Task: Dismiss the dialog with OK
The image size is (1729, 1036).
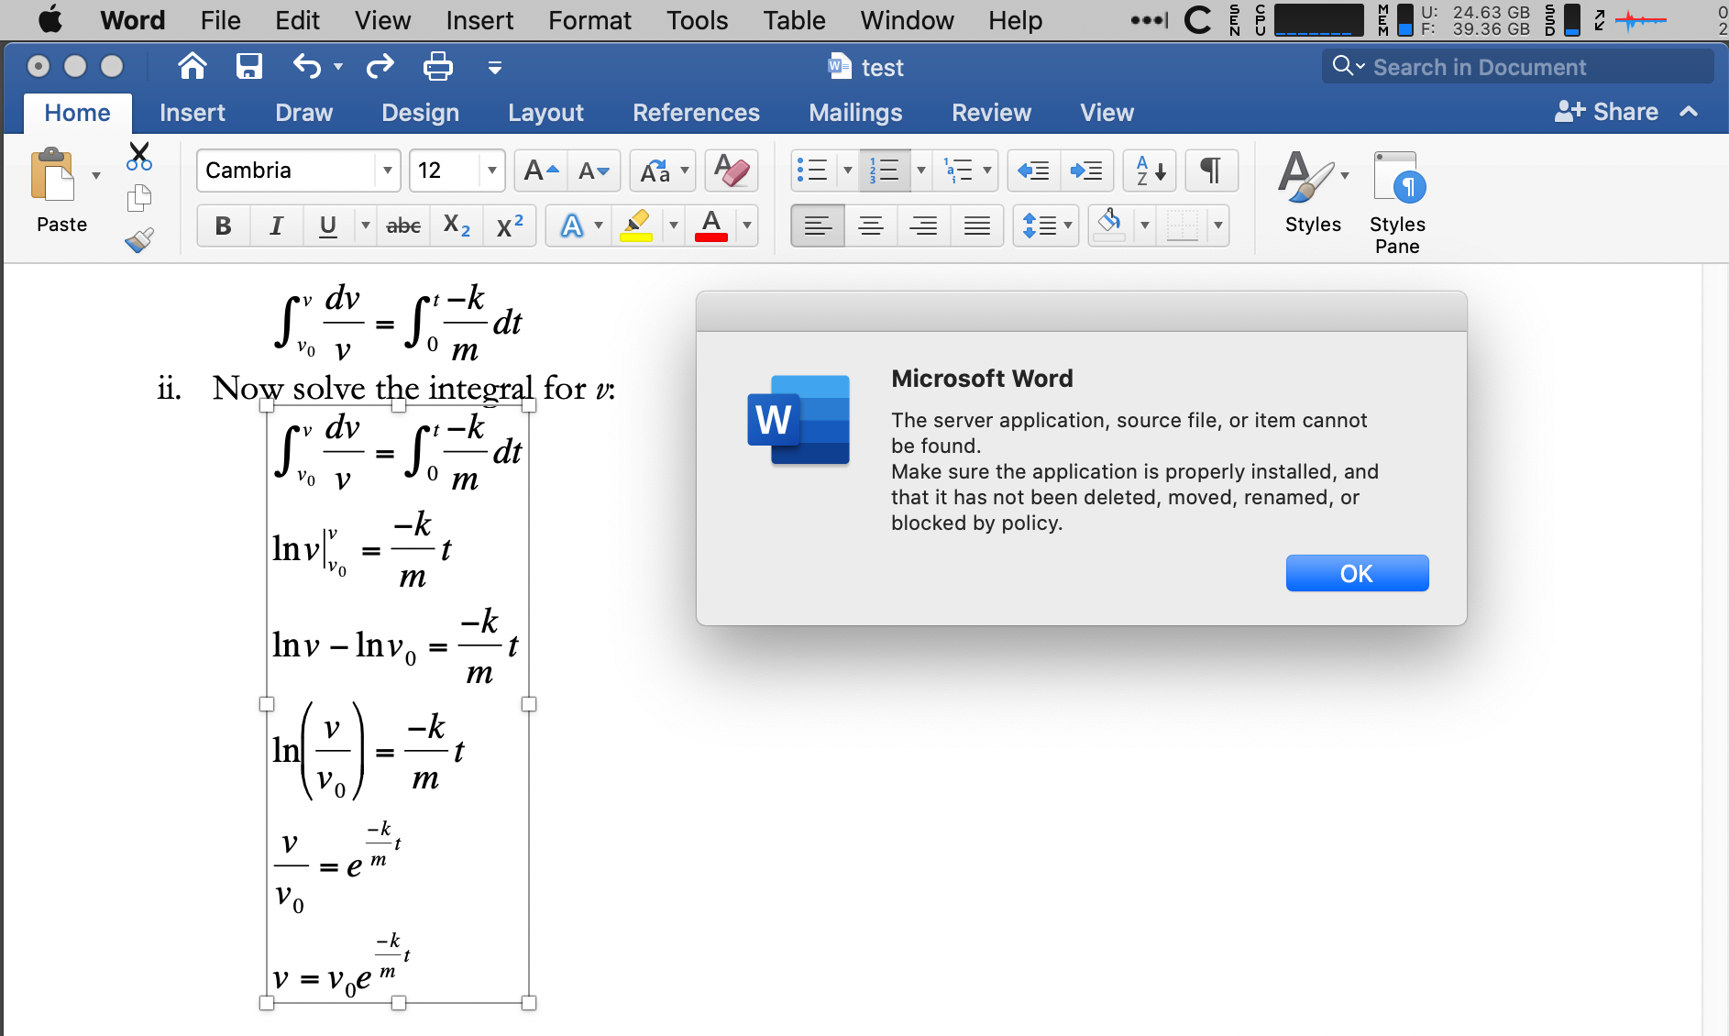Action: [1357, 572]
